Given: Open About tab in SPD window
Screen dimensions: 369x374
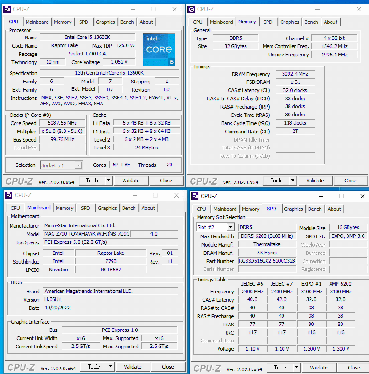Looking at the screenshot, I should click(x=334, y=209).
